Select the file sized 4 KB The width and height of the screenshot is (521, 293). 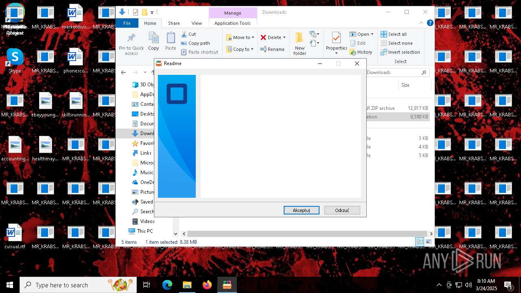tap(398, 147)
